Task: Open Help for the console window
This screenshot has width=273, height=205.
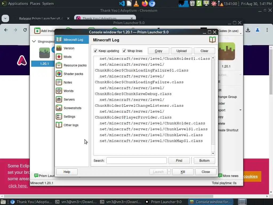Action: [x=67, y=172]
